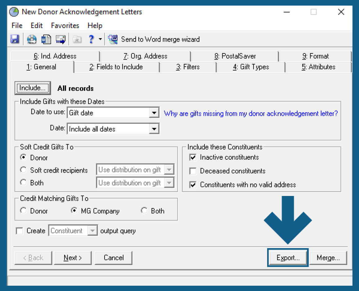
Task: Open the Constituent output query dropdown
Action: click(92, 230)
